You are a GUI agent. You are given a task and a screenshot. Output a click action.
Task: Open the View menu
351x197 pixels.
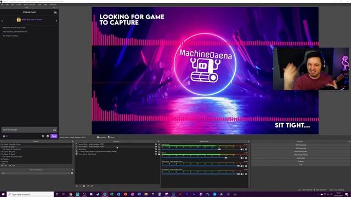(x=13, y=4)
